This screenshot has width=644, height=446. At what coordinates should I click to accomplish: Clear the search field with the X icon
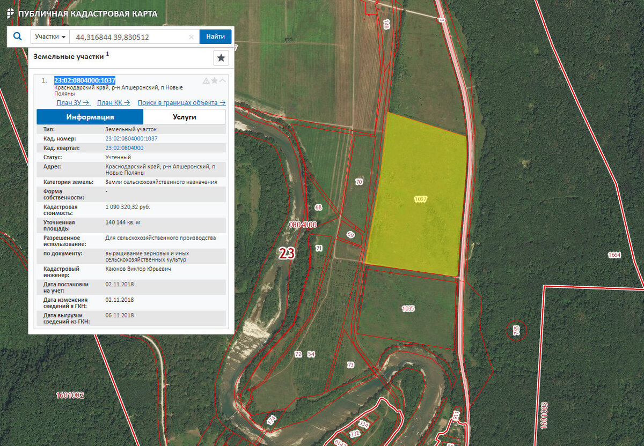click(x=191, y=37)
